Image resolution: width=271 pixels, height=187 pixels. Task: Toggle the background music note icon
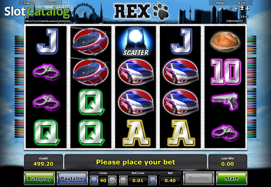[231, 8]
